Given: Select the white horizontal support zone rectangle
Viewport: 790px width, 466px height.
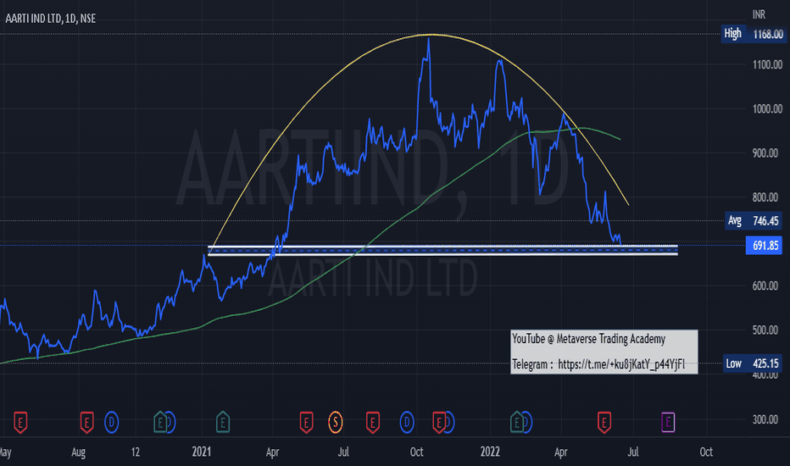Looking at the screenshot, I should (x=442, y=251).
